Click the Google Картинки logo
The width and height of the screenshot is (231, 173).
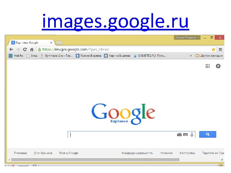pyautogui.click(x=123, y=114)
